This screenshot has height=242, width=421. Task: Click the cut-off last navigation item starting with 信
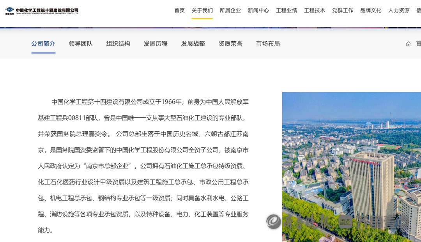click(418, 11)
